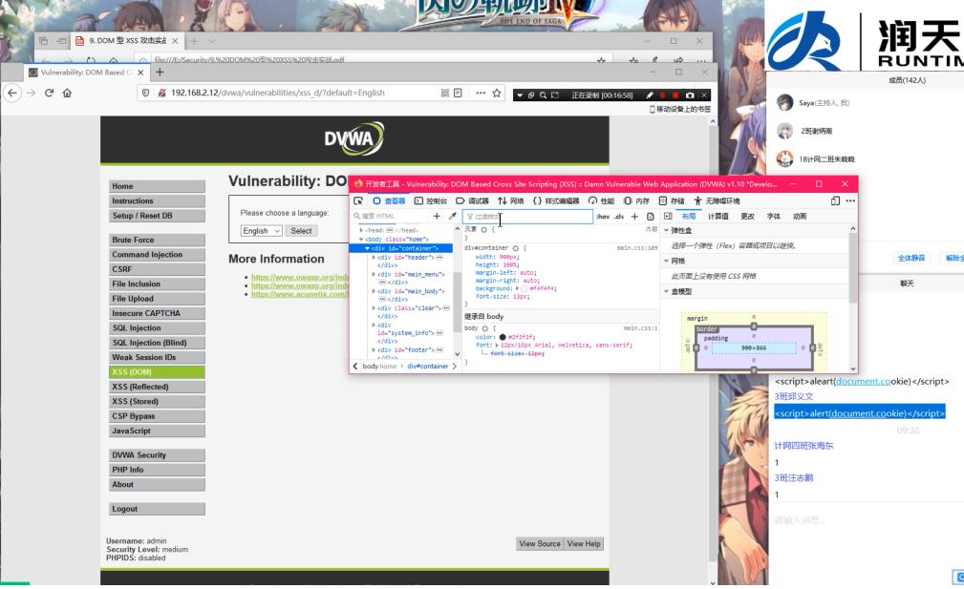Viewport: 964px width, 589px height.
Task: Collapse the 弹性盒 section
Action: (x=667, y=231)
